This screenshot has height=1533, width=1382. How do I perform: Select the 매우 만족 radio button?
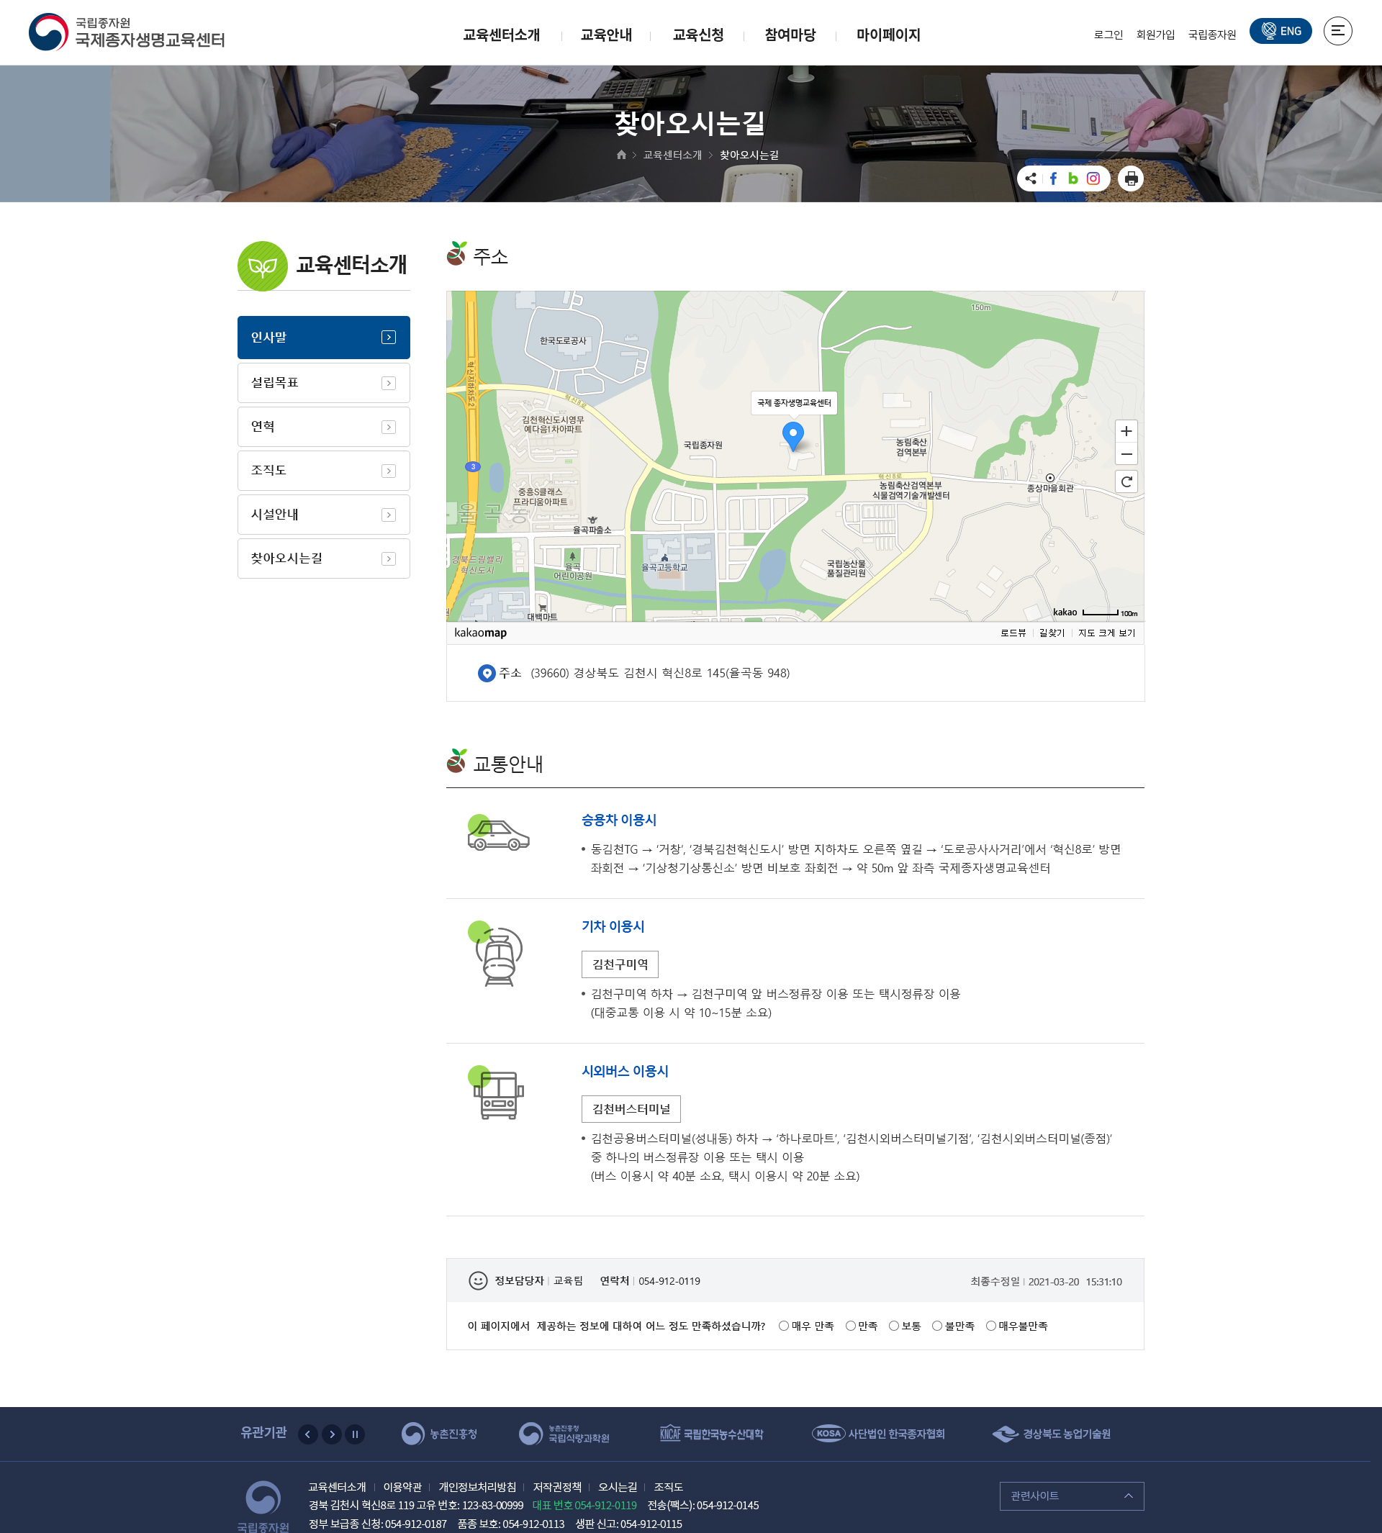pyautogui.click(x=784, y=1326)
